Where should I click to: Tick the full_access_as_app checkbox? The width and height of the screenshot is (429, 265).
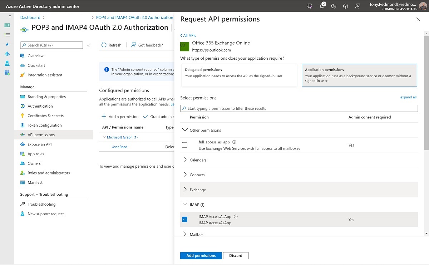184,145
